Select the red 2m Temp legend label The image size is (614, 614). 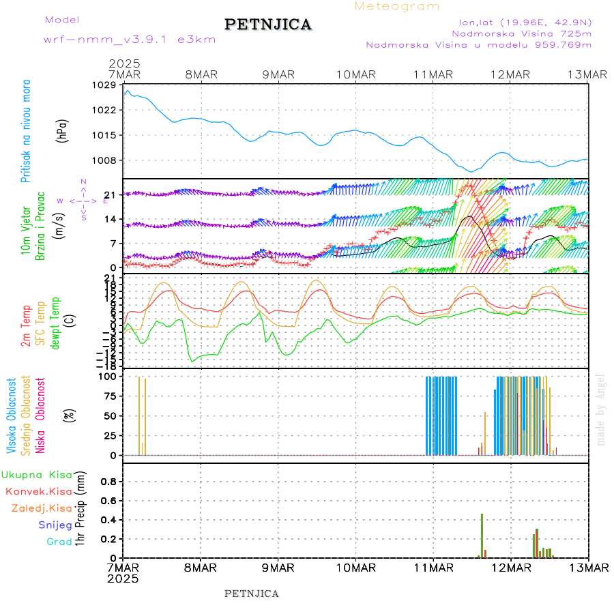[x=26, y=327]
